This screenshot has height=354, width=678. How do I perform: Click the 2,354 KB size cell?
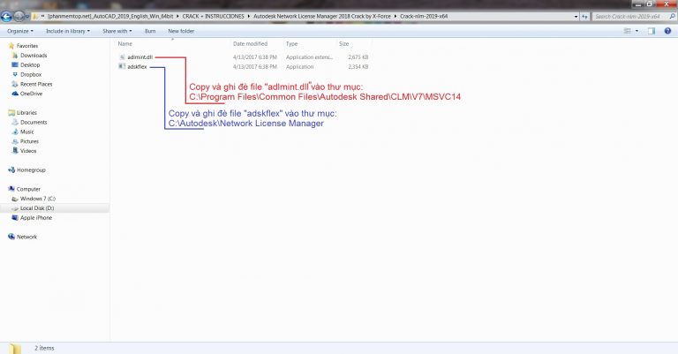[358, 67]
